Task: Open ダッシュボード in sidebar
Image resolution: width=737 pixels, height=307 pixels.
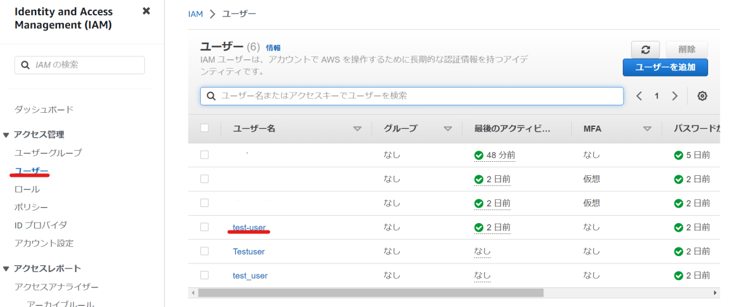Action: tap(44, 110)
